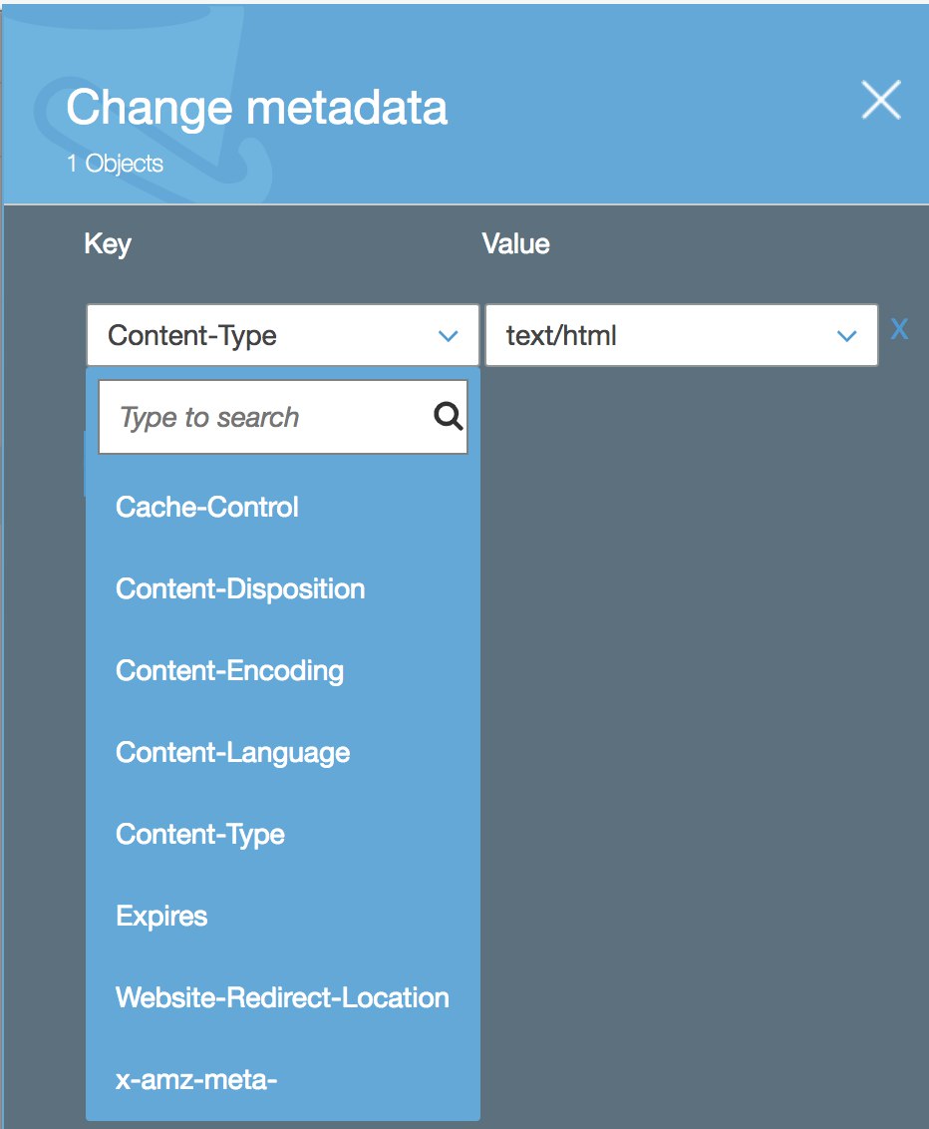Remove the Content-Type metadata row
Screen dimensions: 929x1129
899,330
